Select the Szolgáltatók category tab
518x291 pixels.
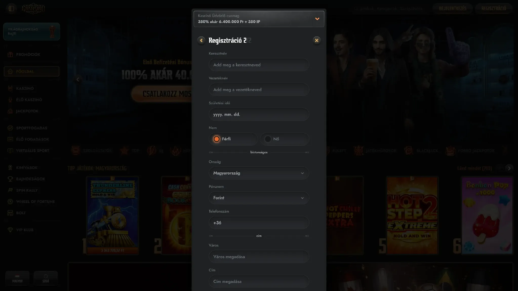coord(92,151)
